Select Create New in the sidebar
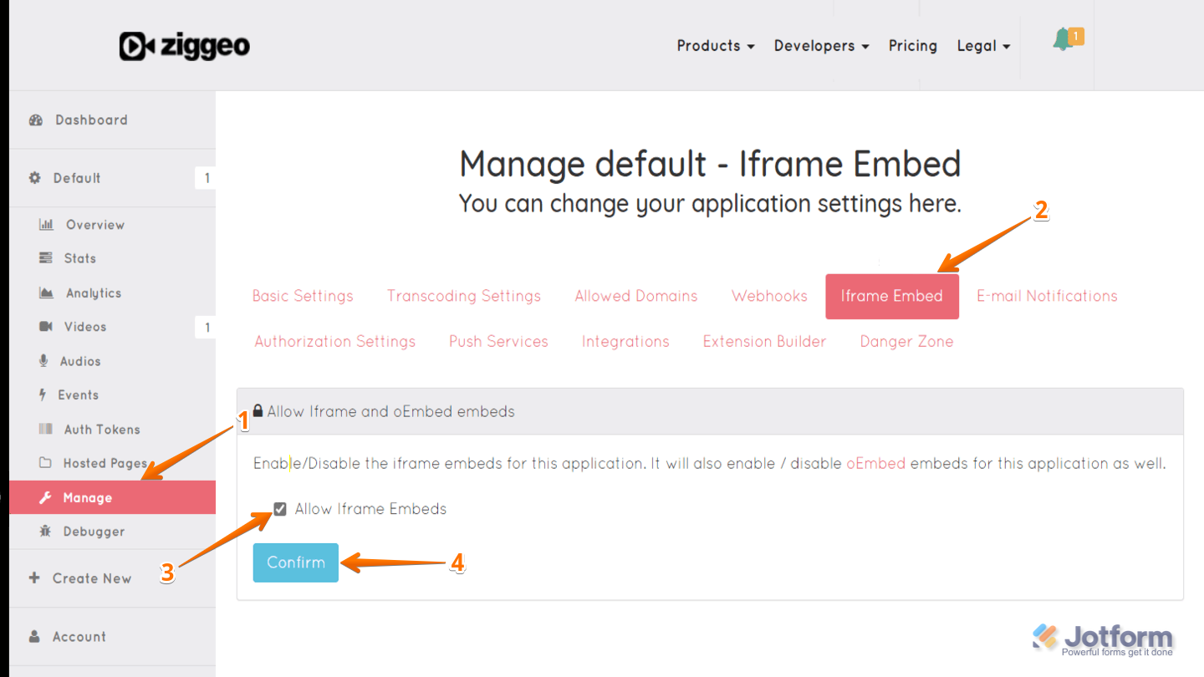 (x=81, y=578)
